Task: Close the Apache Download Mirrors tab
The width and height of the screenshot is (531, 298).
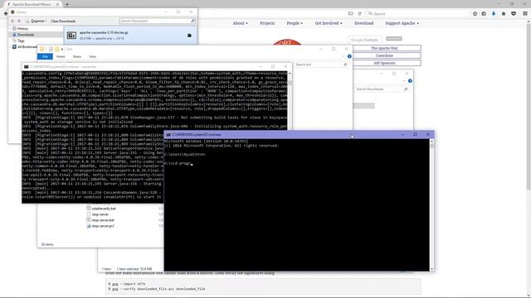Action: click(57, 4)
